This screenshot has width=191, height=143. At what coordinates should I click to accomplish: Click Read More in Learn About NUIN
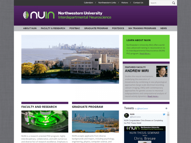click(x=145, y=53)
